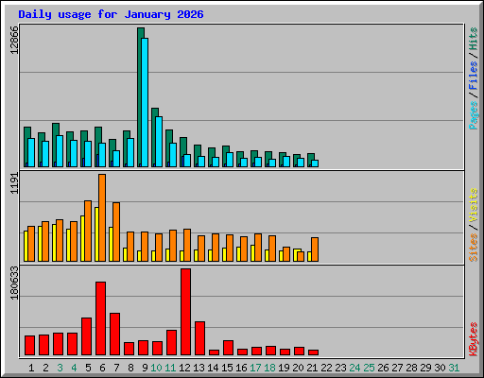
Task: Click day 24 on the x-axis
Action: (354, 368)
